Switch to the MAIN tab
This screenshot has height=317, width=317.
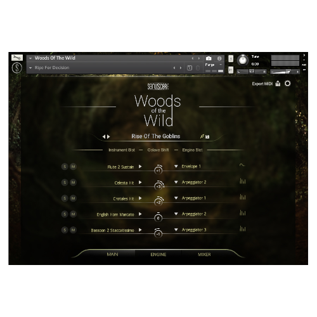click(112, 254)
